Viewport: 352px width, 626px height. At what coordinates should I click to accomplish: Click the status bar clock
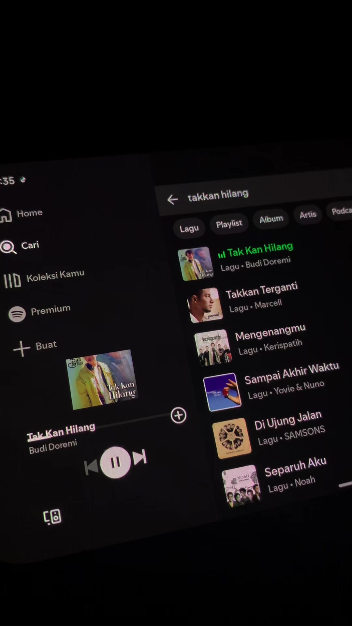click(7, 181)
